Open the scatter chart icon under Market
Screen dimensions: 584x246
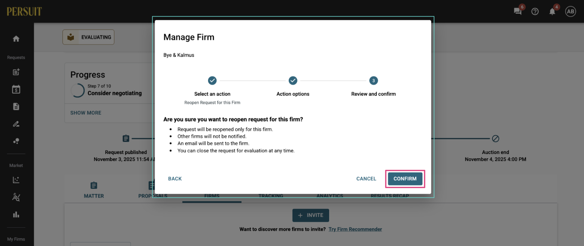tap(16, 180)
